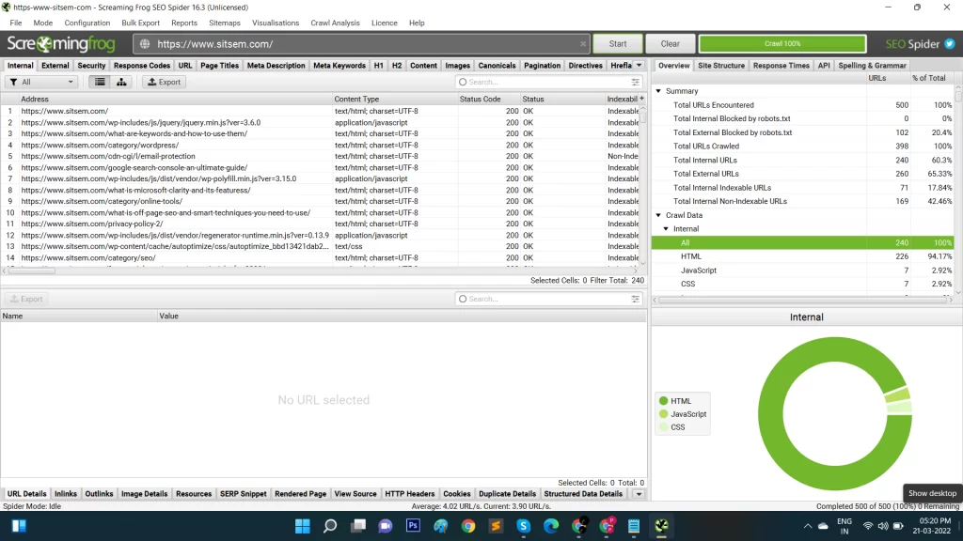963x541 pixels.
Task: Open the Site Structure tab
Action: coord(721,65)
